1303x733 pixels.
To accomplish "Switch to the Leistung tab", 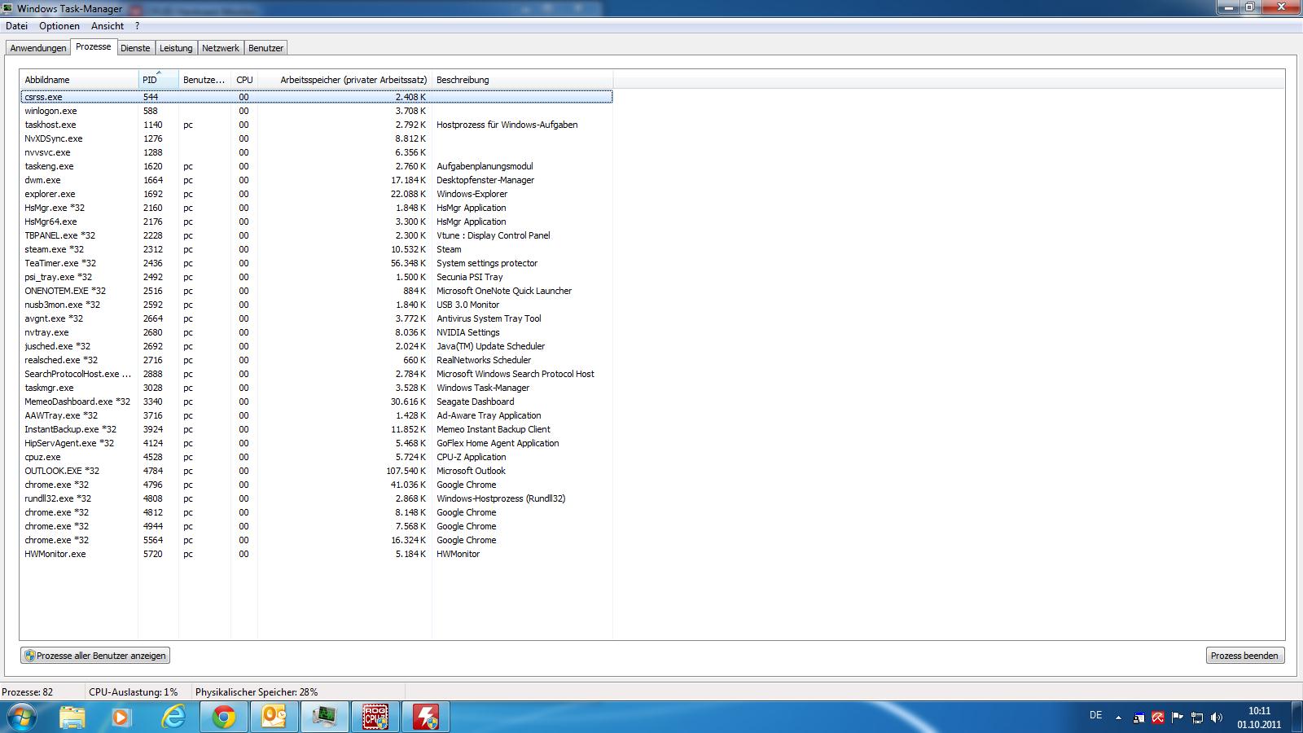I will 176,48.
